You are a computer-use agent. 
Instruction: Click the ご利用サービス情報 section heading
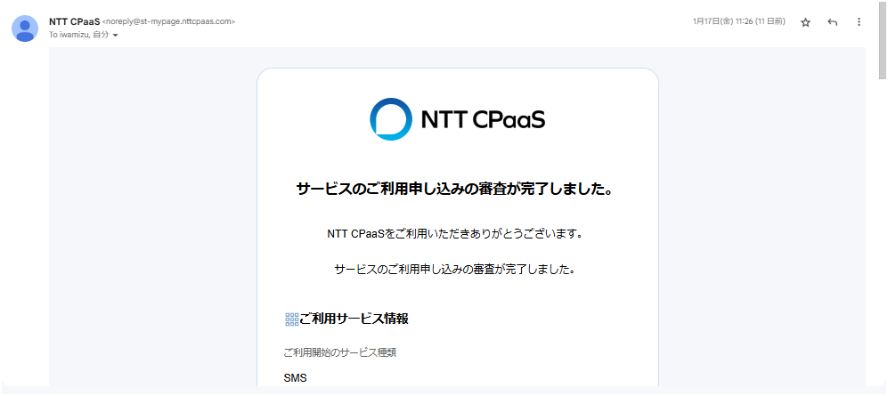point(354,319)
